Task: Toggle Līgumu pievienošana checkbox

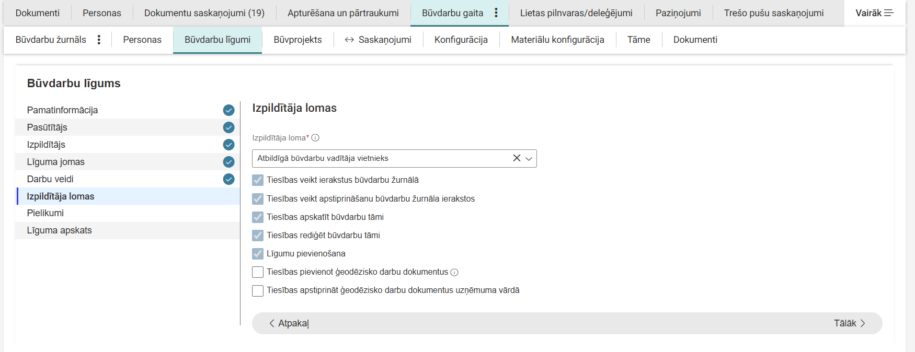Action: (258, 254)
